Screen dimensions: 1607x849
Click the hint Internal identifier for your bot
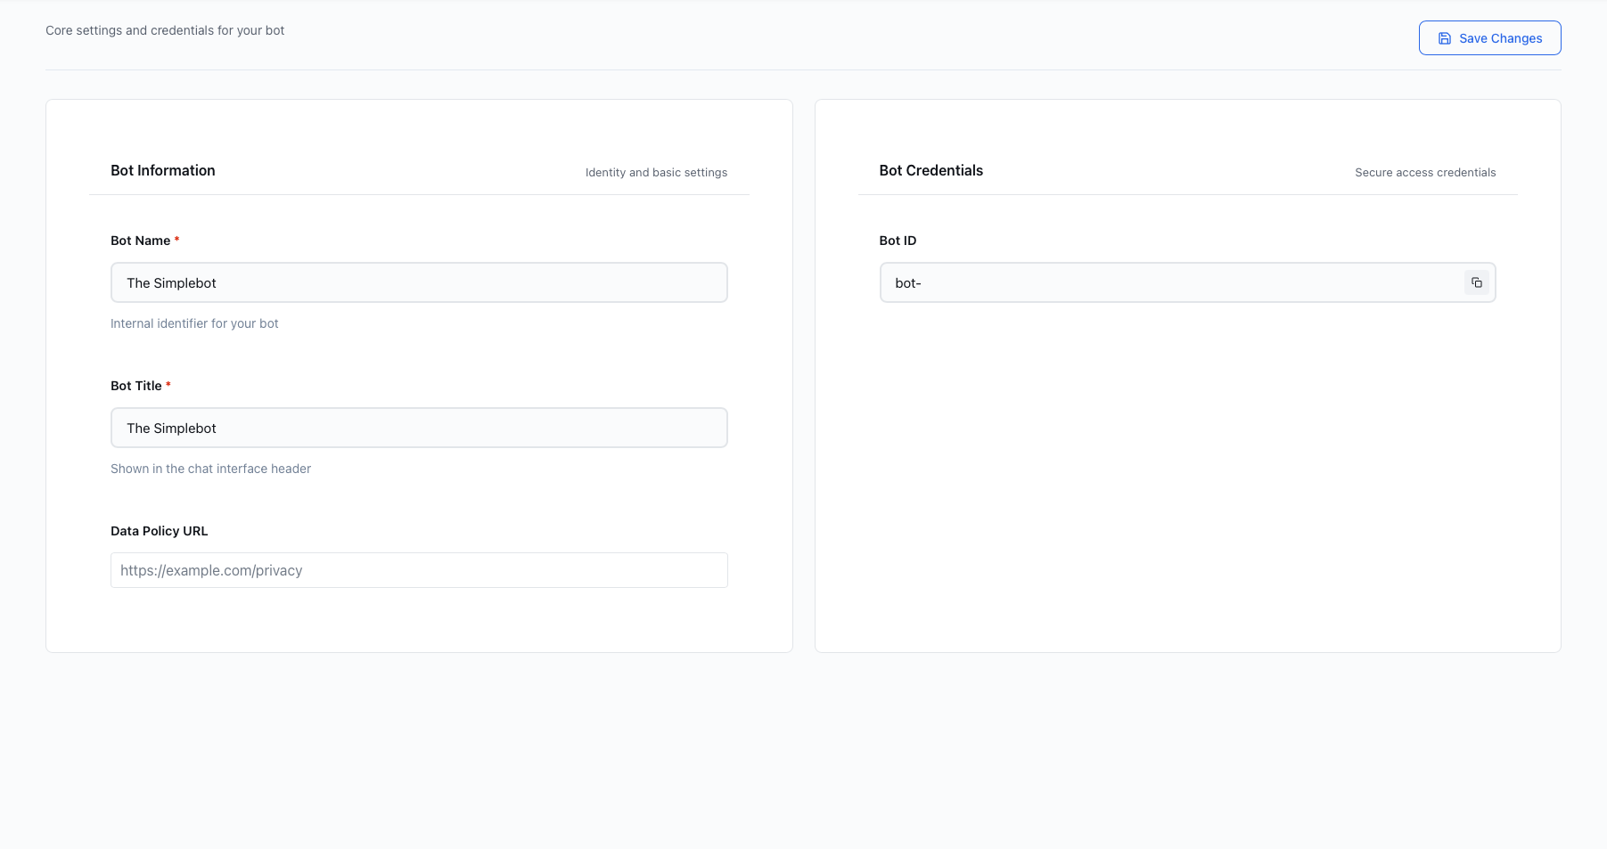click(194, 322)
